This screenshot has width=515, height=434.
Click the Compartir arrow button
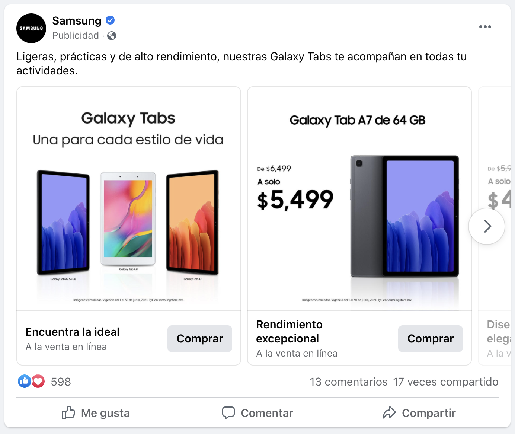(419, 413)
